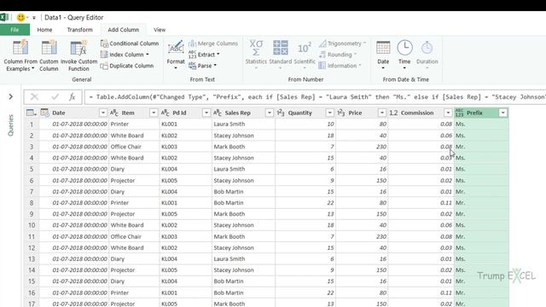Click the fx function icon
This screenshot has width=546, height=307.
[x=72, y=96]
